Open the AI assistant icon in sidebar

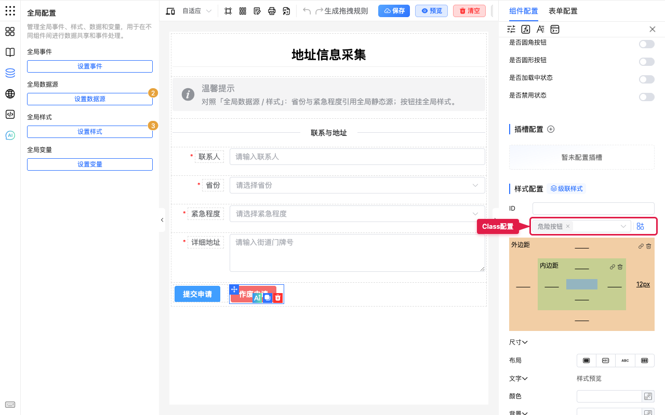click(10, 135)
